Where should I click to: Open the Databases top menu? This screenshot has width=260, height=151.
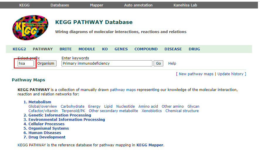60,5
